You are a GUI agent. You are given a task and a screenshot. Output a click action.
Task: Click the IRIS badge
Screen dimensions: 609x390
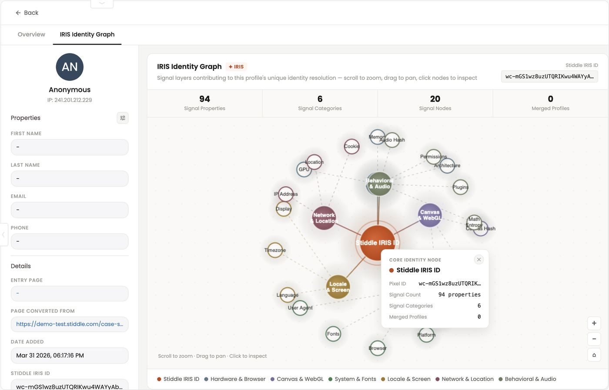tap(236, 67)
